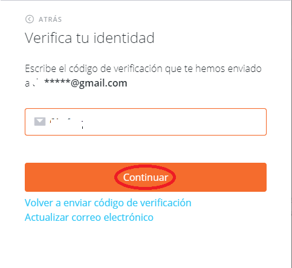This screenshot has width=292, height=268.
Task: Click the word identidad in the title
Action: (x=124, y=38)
